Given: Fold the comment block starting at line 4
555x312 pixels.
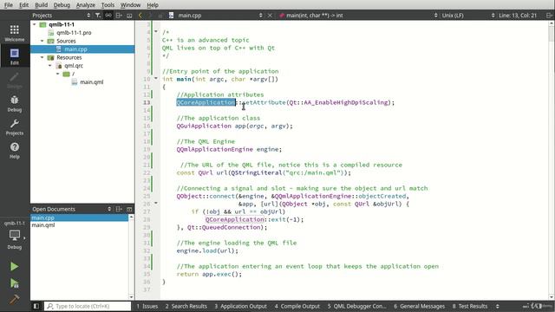Looking at the screenshot, I should point(156,31).
